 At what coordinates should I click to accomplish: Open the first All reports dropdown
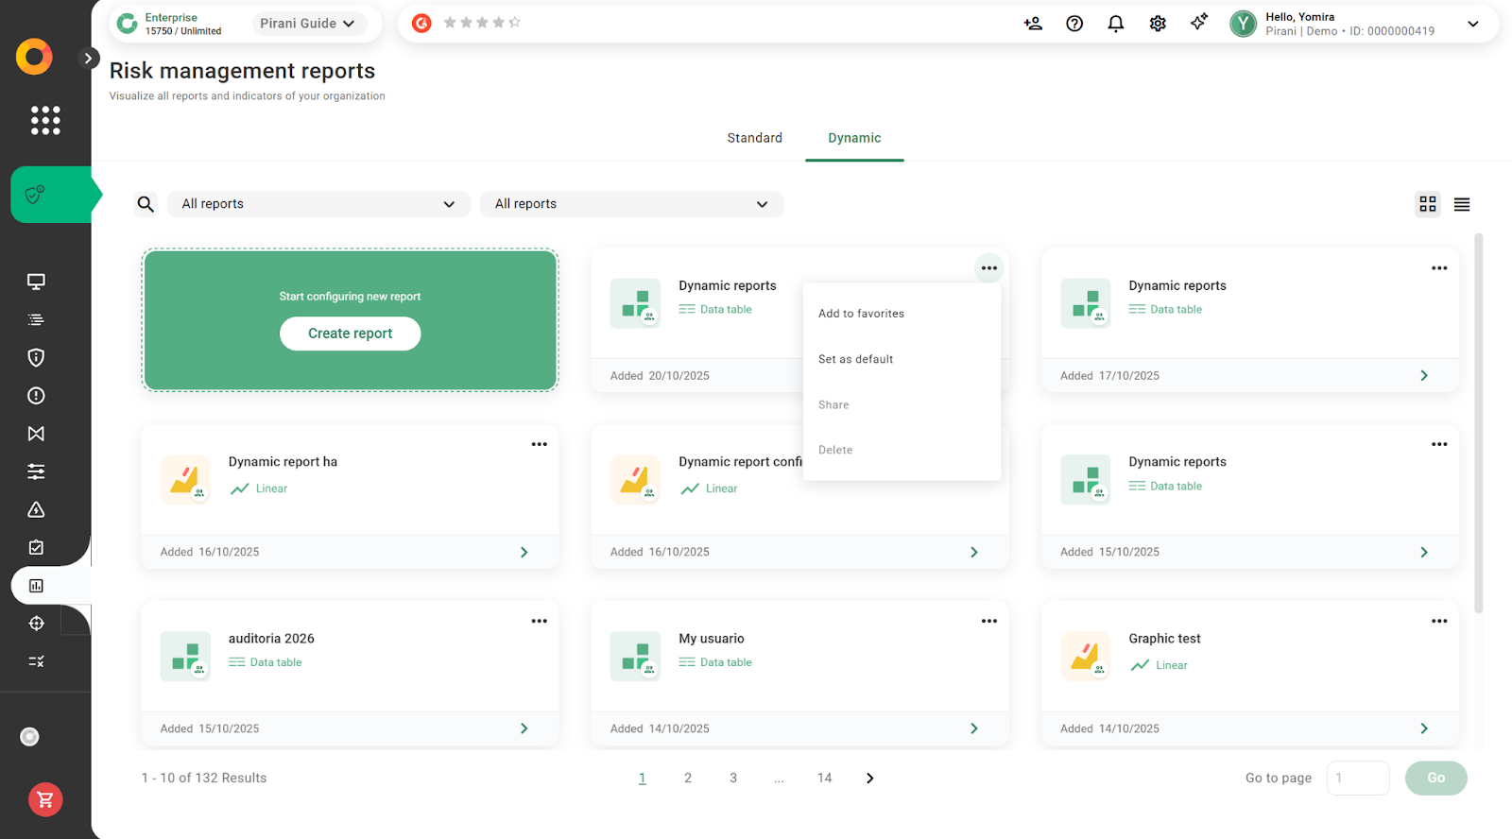coord(318,204)
